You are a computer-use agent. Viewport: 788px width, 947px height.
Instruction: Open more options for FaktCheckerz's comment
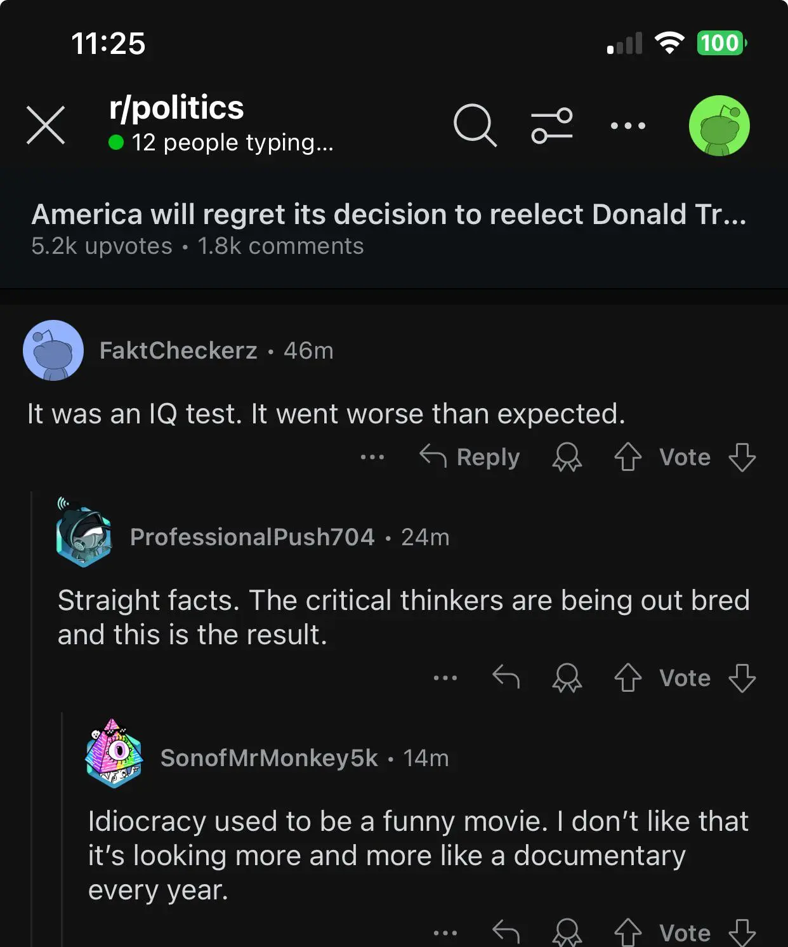[x=372, y=457]
